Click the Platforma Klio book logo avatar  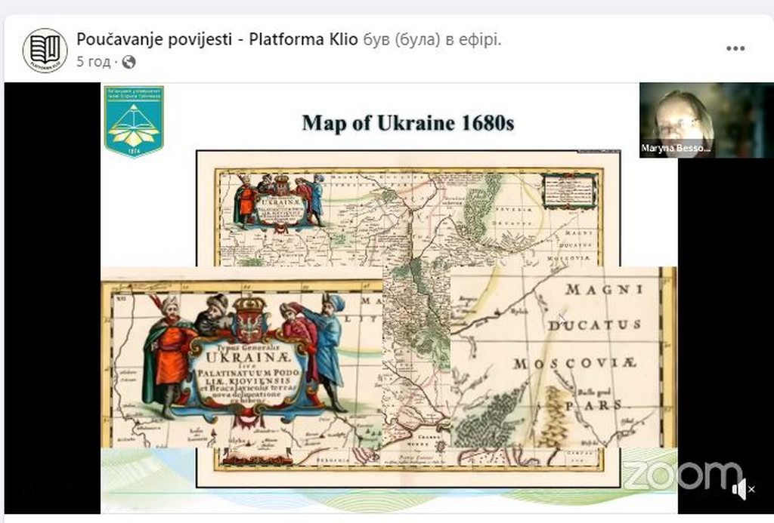click(45, 51)
